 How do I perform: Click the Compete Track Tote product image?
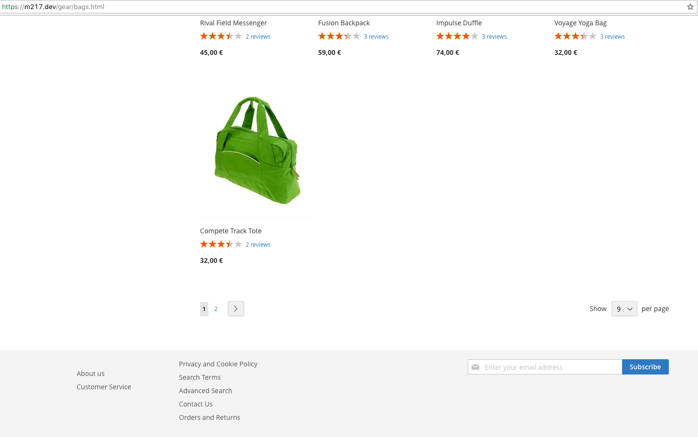click(258, 150)
